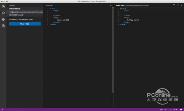184x111 pixels.
Task: Close the left index.html editor
Action: [111, 5]
